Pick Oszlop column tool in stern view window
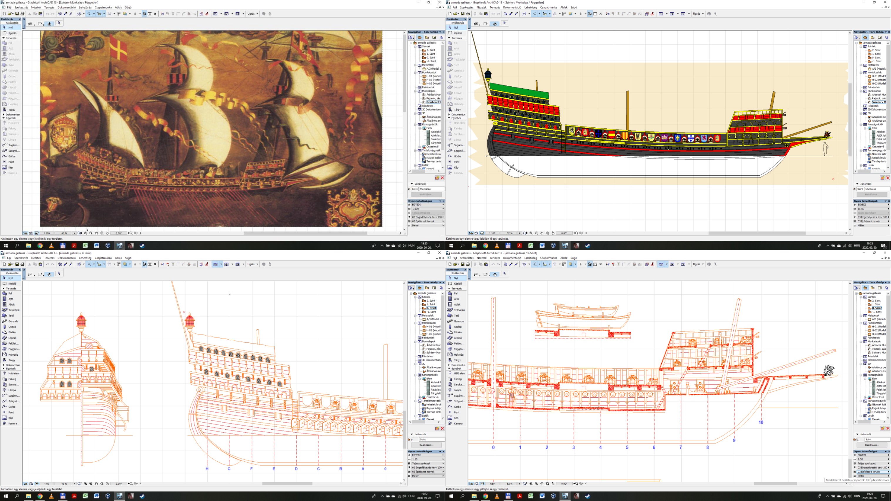 coord(10,327)
